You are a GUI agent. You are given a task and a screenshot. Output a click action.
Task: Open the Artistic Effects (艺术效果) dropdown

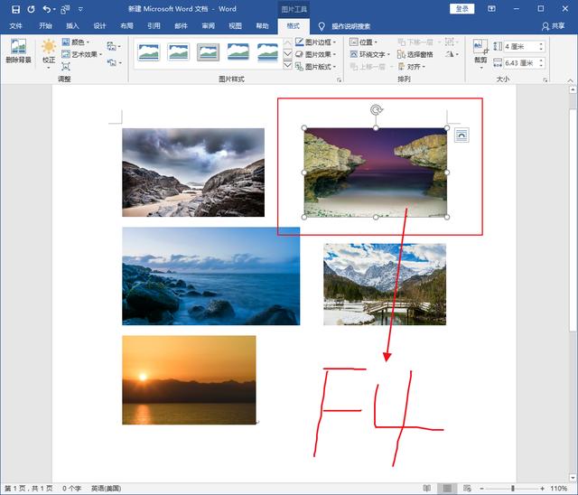pos(82,54)
